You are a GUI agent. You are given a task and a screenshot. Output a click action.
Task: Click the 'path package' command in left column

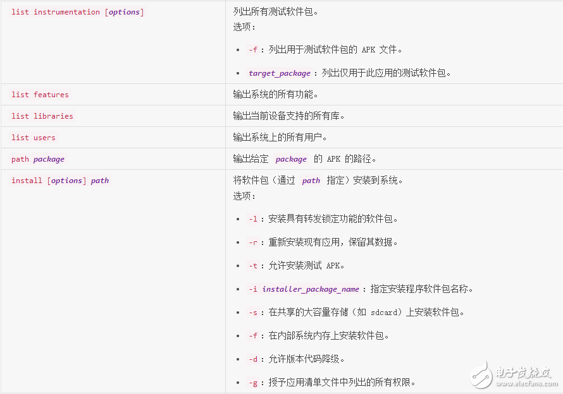pos(38,159)
